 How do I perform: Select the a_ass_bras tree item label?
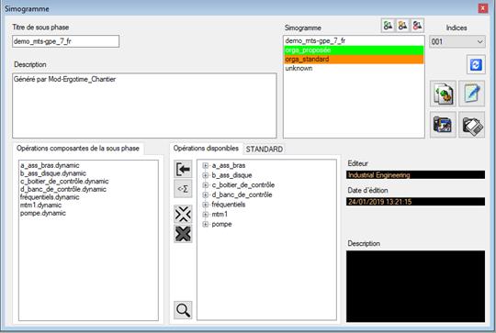pyautogui.click(x=229, y=165)
